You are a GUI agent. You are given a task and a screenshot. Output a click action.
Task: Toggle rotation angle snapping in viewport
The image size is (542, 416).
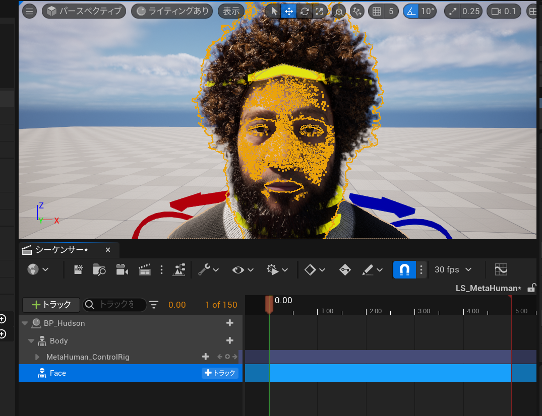411,11
